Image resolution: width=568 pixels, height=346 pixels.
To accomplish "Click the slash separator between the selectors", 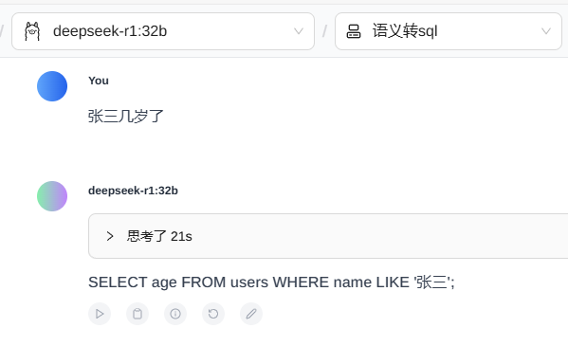I will pyautogui.click(x=324, y=31).
